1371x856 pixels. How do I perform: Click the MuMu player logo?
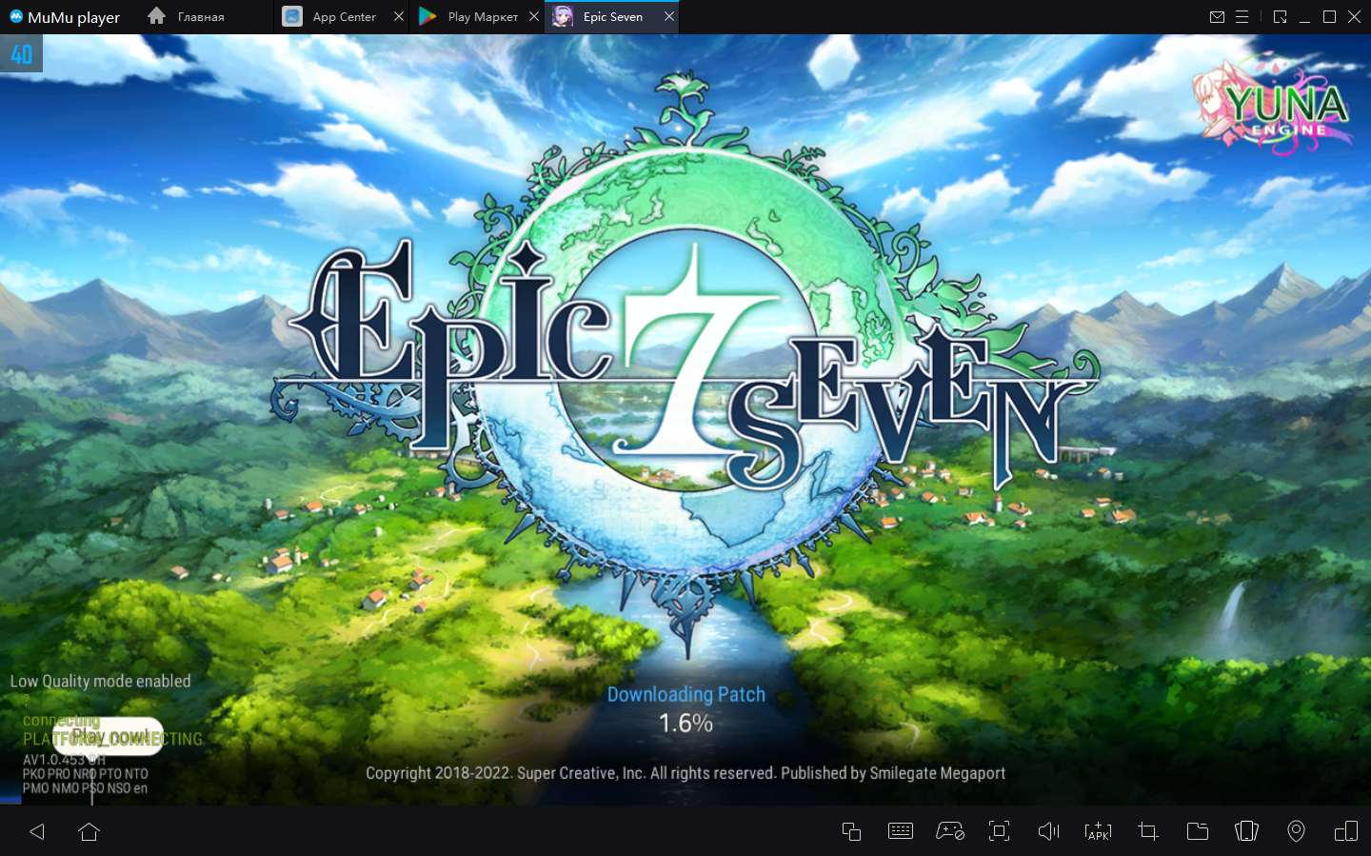(x=65, y=17)
